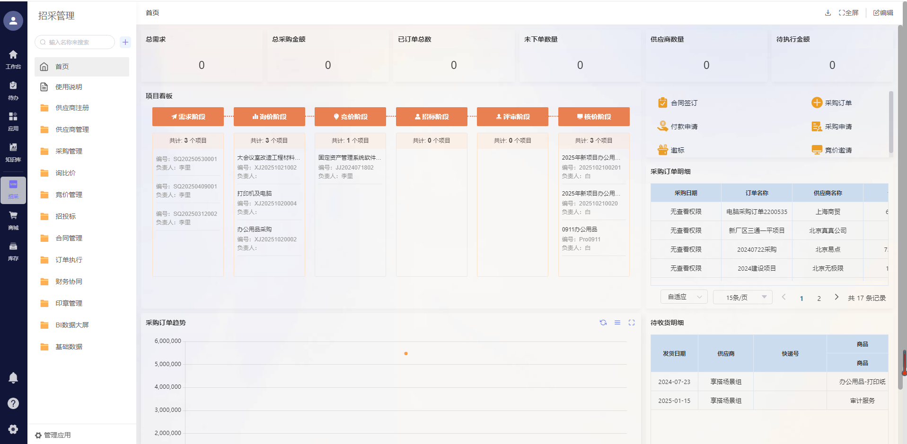Open the 15条/页 page size dropdown
Viewport: 907px width, 444px height.
(743, 297)
